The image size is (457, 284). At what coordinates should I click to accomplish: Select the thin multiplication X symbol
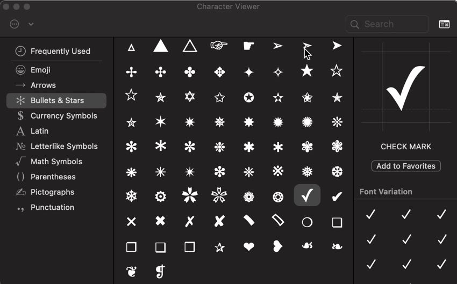(x=131, y=222)
